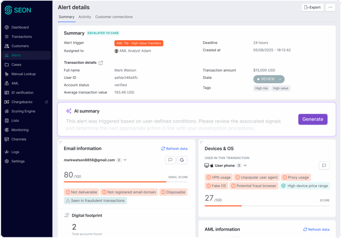Expand the User phone device dropdown

[245, 165]
